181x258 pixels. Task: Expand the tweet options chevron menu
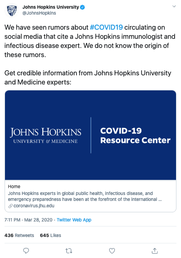tap(174, 6)
